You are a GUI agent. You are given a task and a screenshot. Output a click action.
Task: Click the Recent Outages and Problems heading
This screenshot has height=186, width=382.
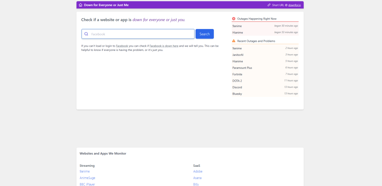coord(256,41)
